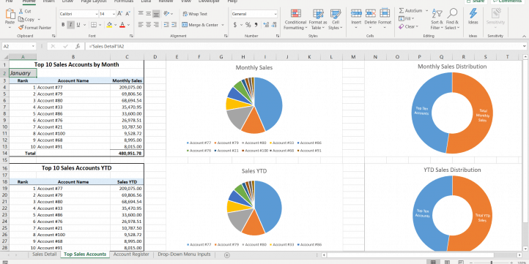Expand the General number format dropdown
529x264 pixels.
pyautogui.click(x=275, y=14)
